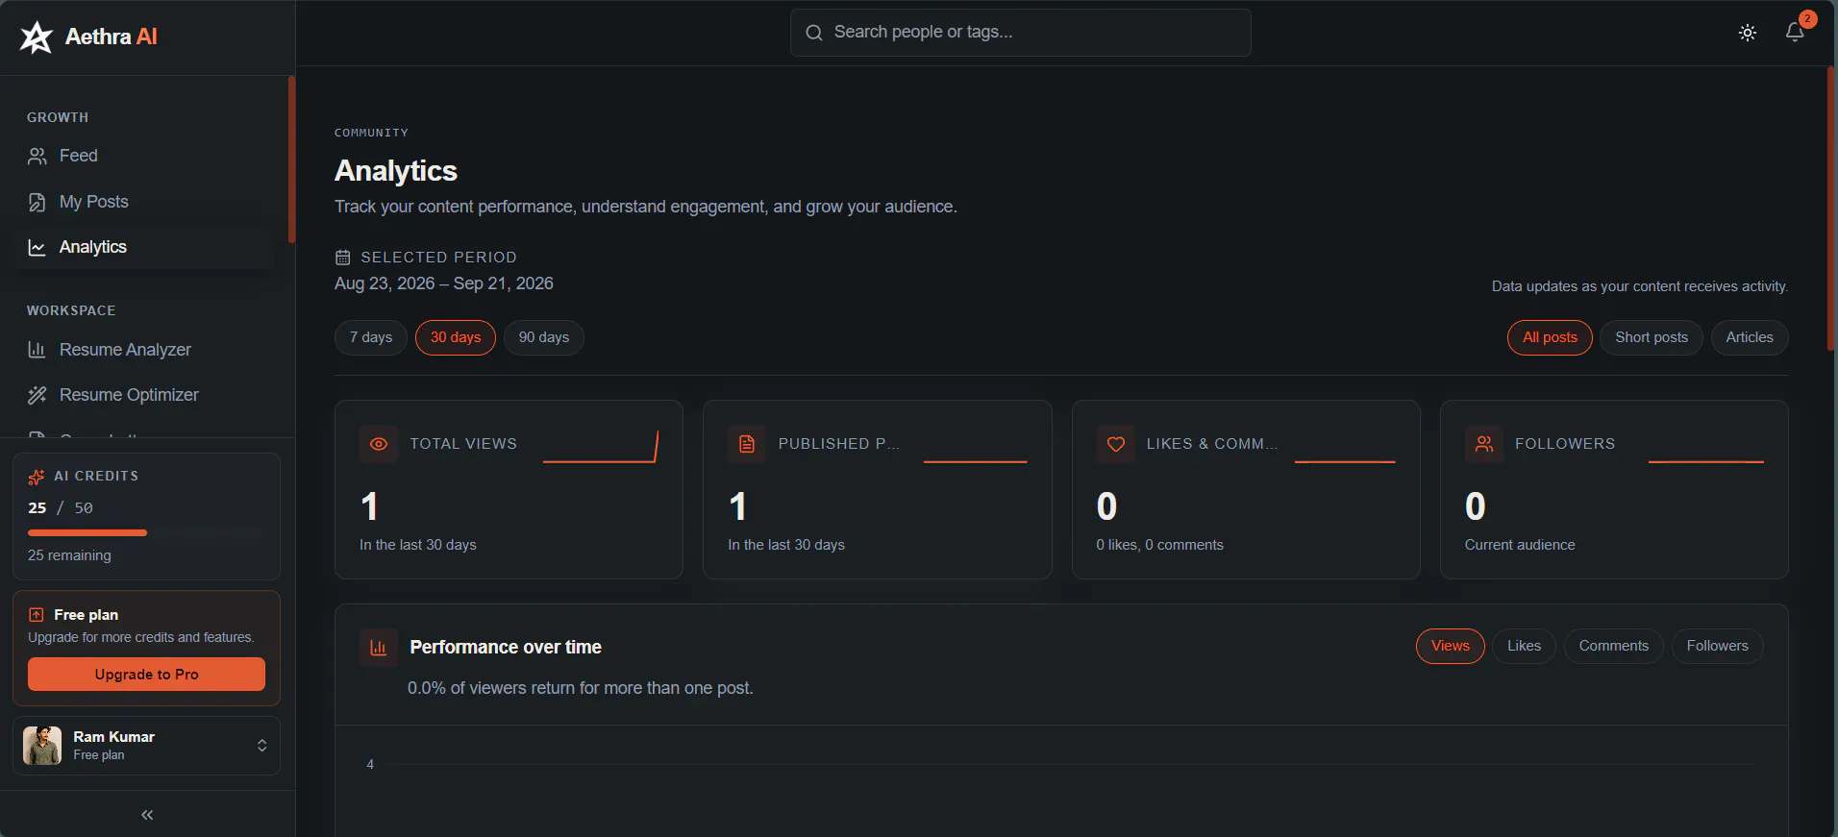Click the Aethra AI brand name
Image resolution: width=1838 pixels, height=837 pixels.
[112, 37]
